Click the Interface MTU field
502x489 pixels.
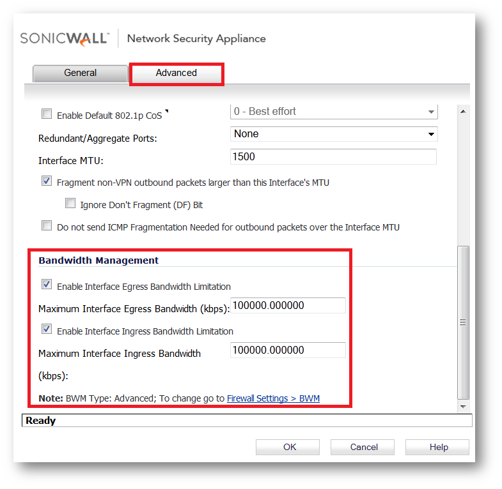(333, 156)
